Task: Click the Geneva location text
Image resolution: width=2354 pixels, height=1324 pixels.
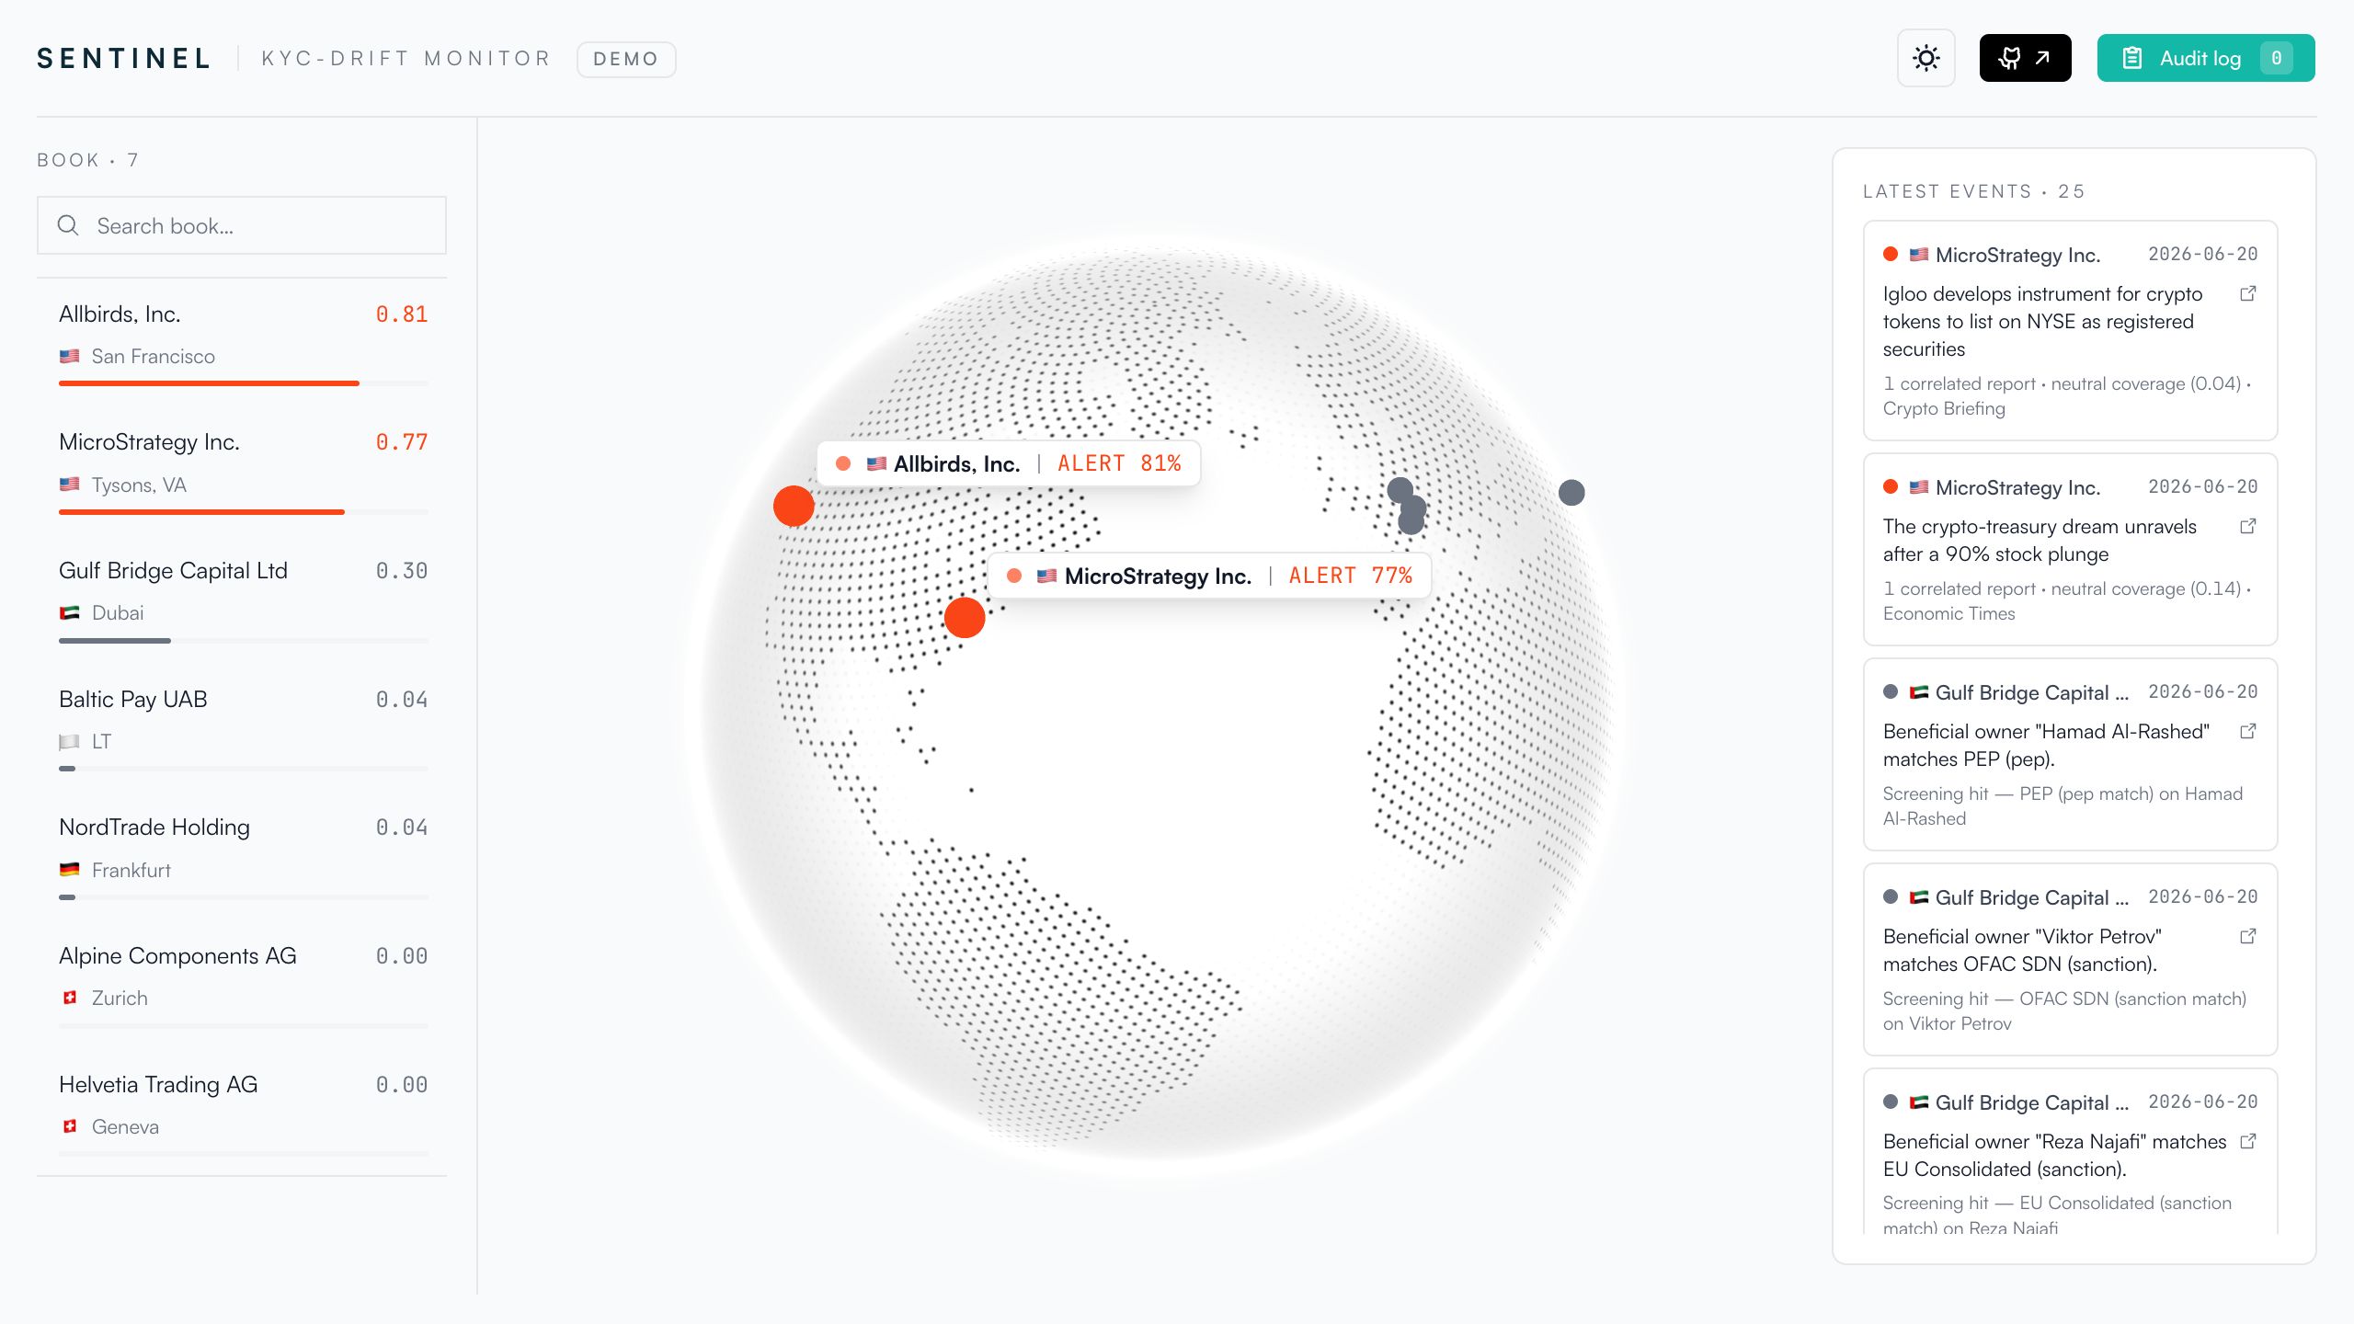Action: [x=125, y=1127]
